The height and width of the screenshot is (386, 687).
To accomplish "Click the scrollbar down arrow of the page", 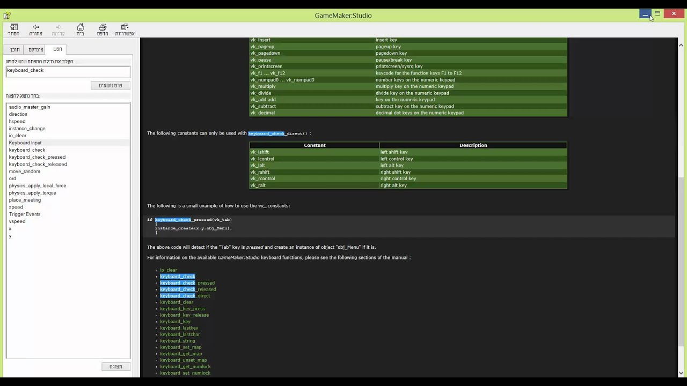I will 682,373.
